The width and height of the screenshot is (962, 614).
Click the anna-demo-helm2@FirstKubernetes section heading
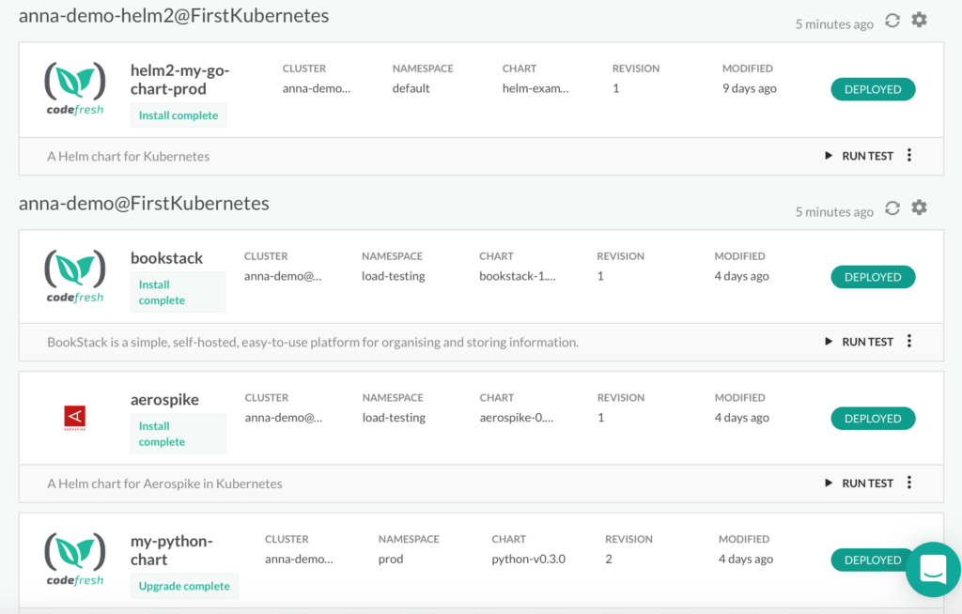[174, 16]
